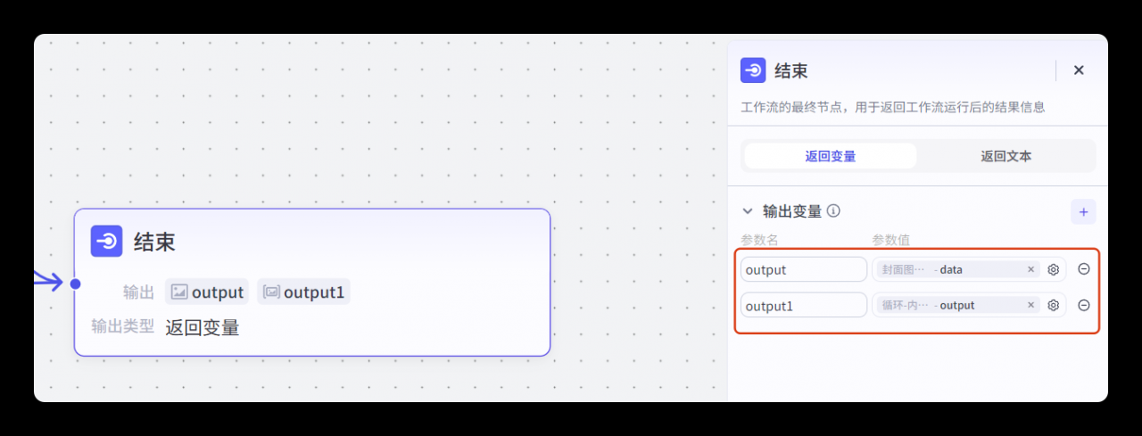This screenshot has height=436, width=1142.
Task: Close the 结束 settings panel
Action: coord(1079,70)
